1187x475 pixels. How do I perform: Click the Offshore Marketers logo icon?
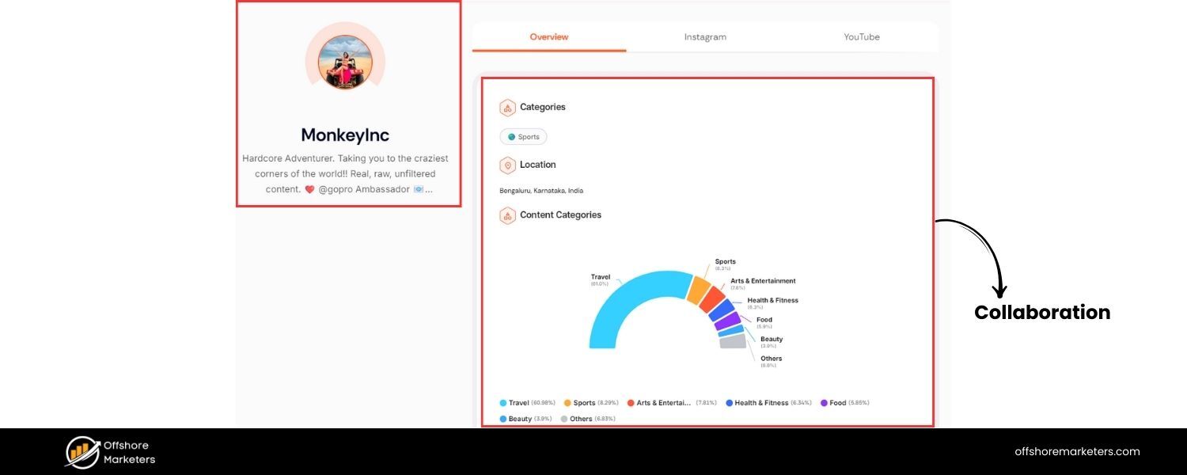pyautogui.click(x=82, y=452)
